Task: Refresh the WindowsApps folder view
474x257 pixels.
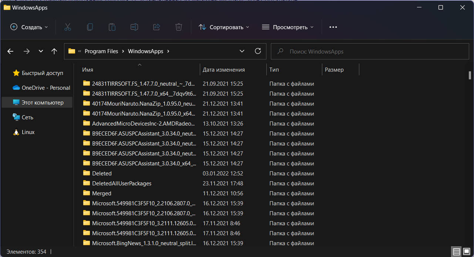Action: pos(258,51)
